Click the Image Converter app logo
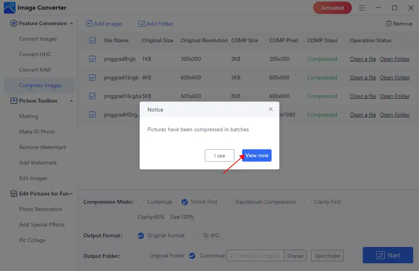Screen dimensions: 419x271 point(10,8)
